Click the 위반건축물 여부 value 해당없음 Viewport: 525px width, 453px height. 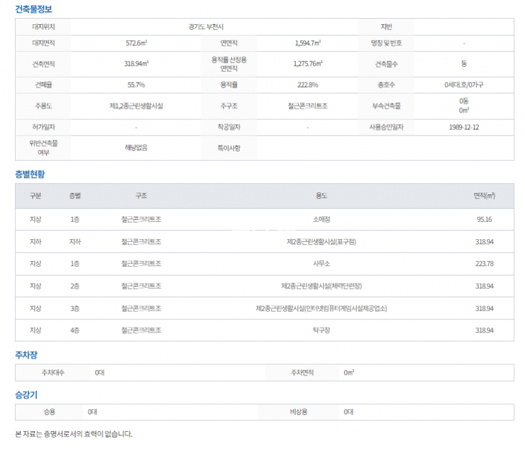click(x=136, y=147)
